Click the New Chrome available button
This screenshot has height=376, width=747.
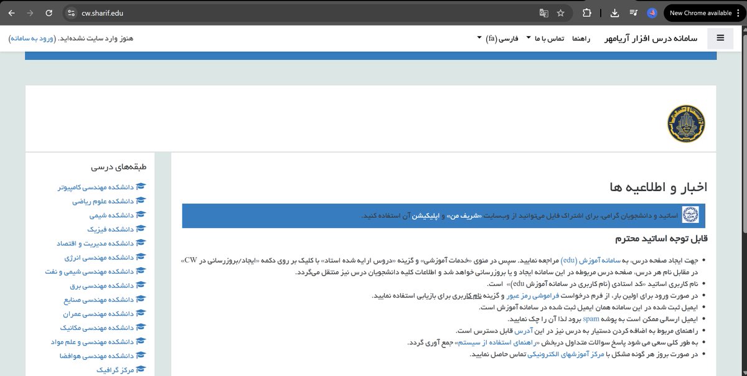700,12
